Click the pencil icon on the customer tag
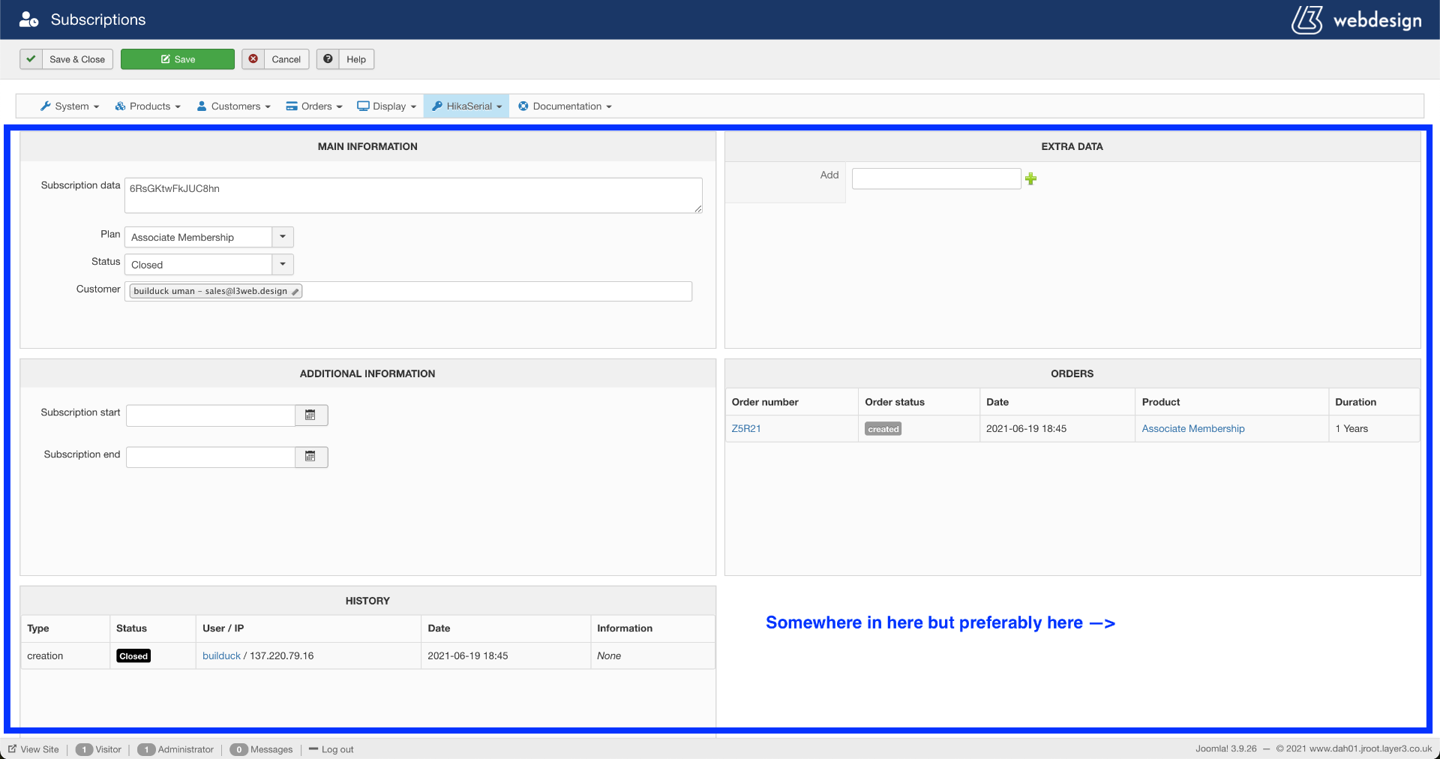 [x=295, y=292]
